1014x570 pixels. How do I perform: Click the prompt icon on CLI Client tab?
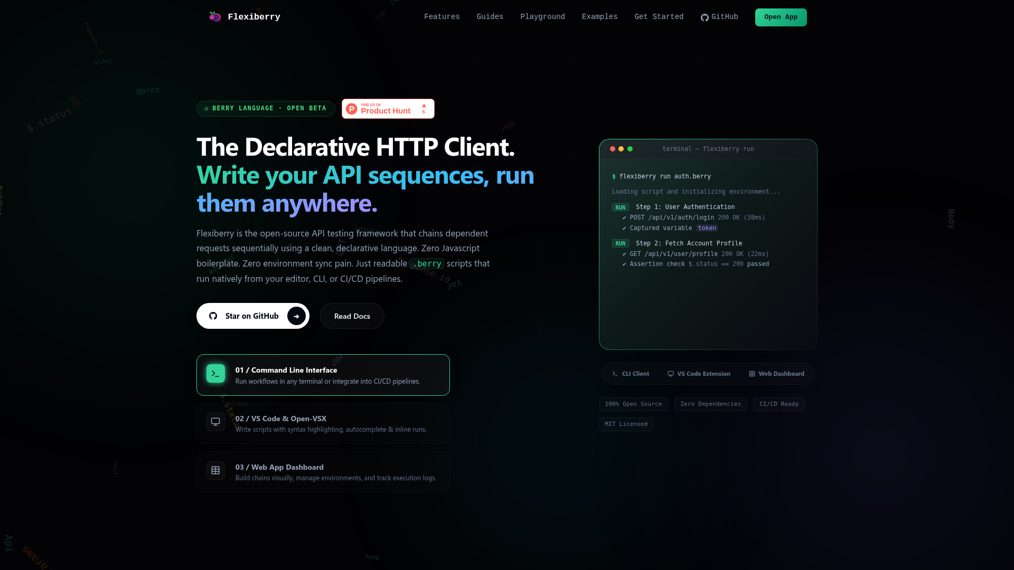pyautogui.click(x=615, y=374)
